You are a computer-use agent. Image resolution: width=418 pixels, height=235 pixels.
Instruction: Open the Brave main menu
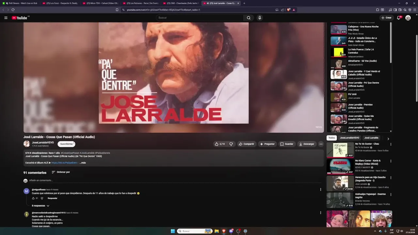[415, 10]
